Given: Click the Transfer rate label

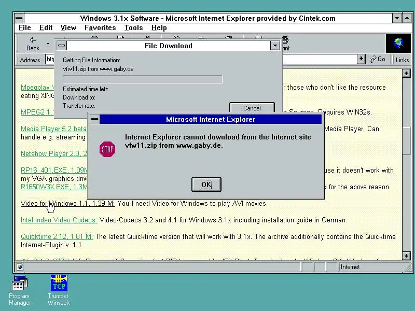Looking at the screenshot, I should point(79,106).
